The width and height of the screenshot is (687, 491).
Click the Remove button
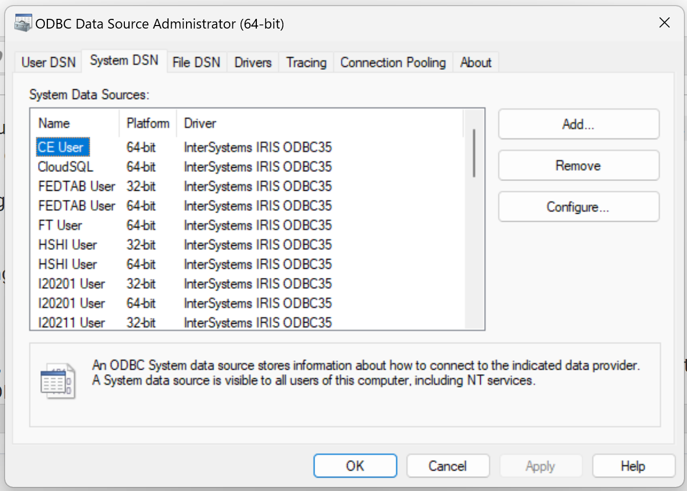(578, 166)
